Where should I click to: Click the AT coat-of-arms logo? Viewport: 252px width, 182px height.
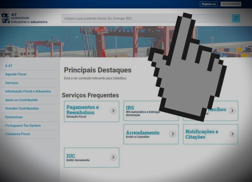6,18
